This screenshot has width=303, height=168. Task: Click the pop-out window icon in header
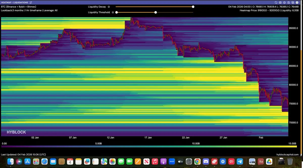click(293, 2)
